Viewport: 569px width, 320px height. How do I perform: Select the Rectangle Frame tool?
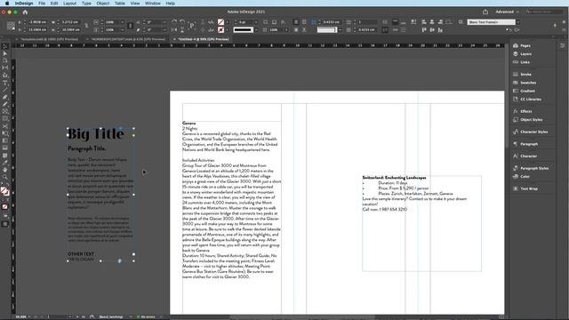point(5,111)
